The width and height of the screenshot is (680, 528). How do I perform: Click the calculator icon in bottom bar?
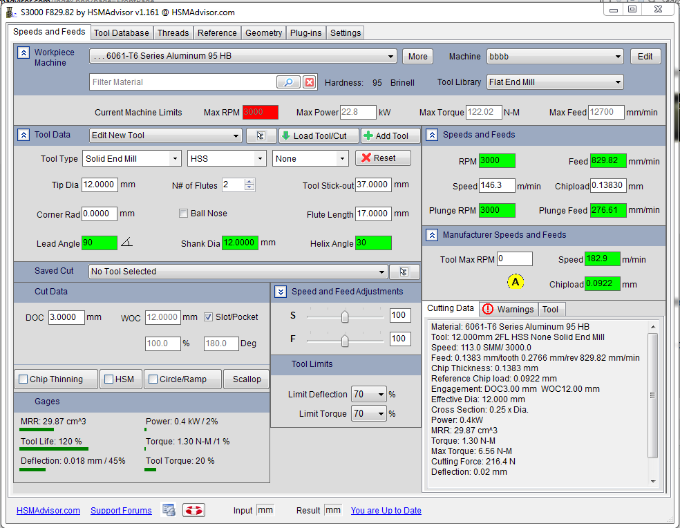click(x=169, y=510)
